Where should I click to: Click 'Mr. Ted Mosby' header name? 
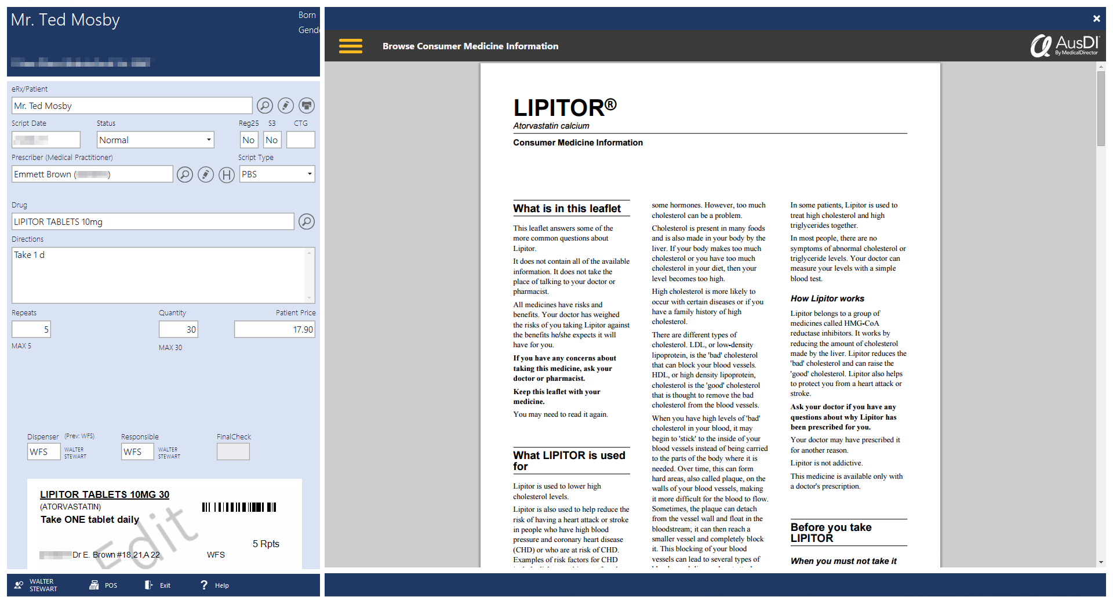pos(65,20)
